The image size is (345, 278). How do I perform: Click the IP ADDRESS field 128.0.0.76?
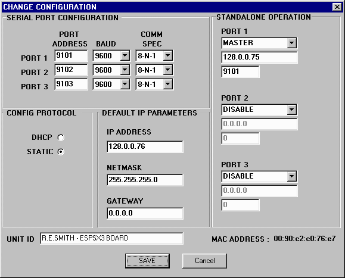click(x=145, y=146)
